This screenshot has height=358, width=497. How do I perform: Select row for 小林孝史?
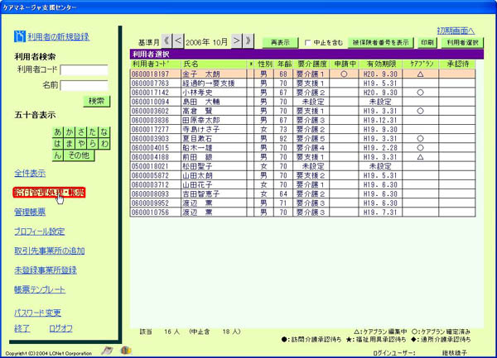pos(302,93)
